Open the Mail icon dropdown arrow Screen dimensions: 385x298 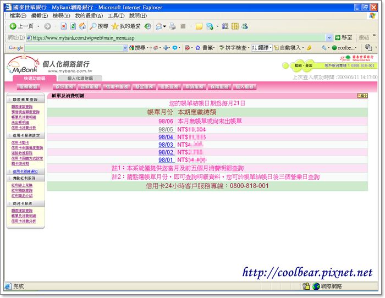164,26
